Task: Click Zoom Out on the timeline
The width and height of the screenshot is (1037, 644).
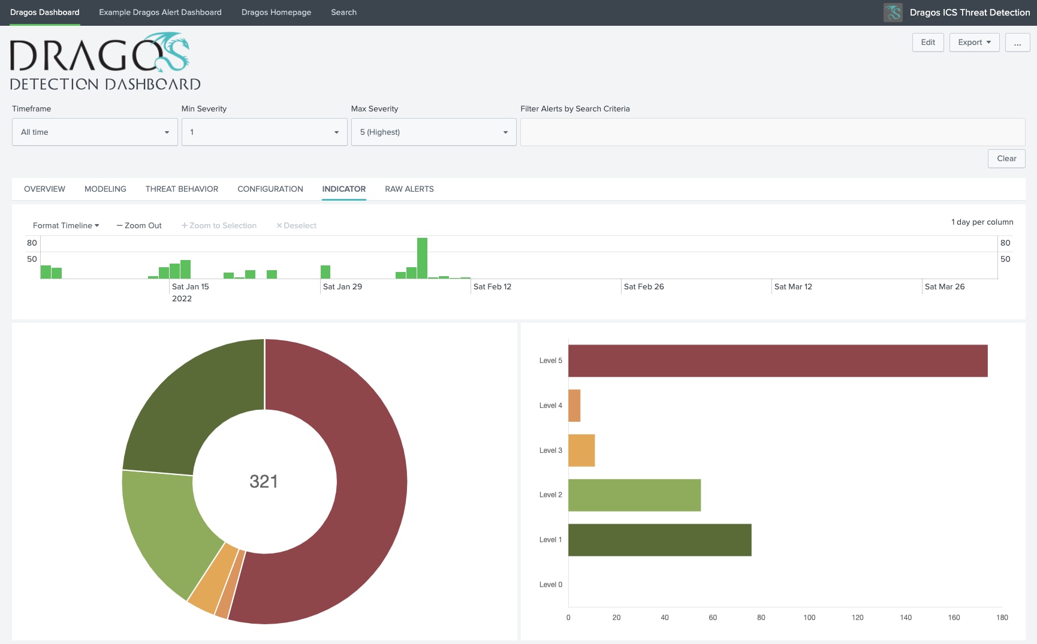Action: 139,225
